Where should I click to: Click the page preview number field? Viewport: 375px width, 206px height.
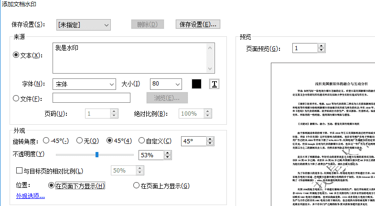[305, 48]
